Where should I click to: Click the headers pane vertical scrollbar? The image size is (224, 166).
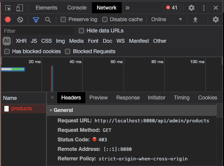[220, 111]
